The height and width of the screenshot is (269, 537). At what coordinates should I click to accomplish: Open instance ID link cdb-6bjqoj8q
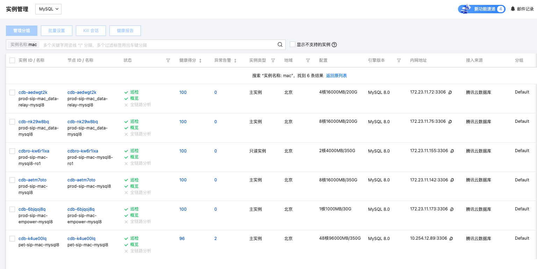coord(32,209)
